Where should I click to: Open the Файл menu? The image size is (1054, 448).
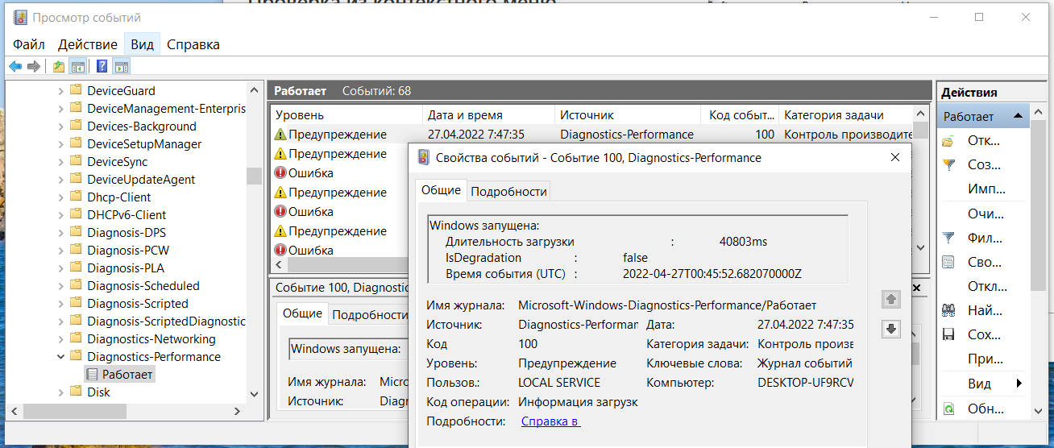29,44
